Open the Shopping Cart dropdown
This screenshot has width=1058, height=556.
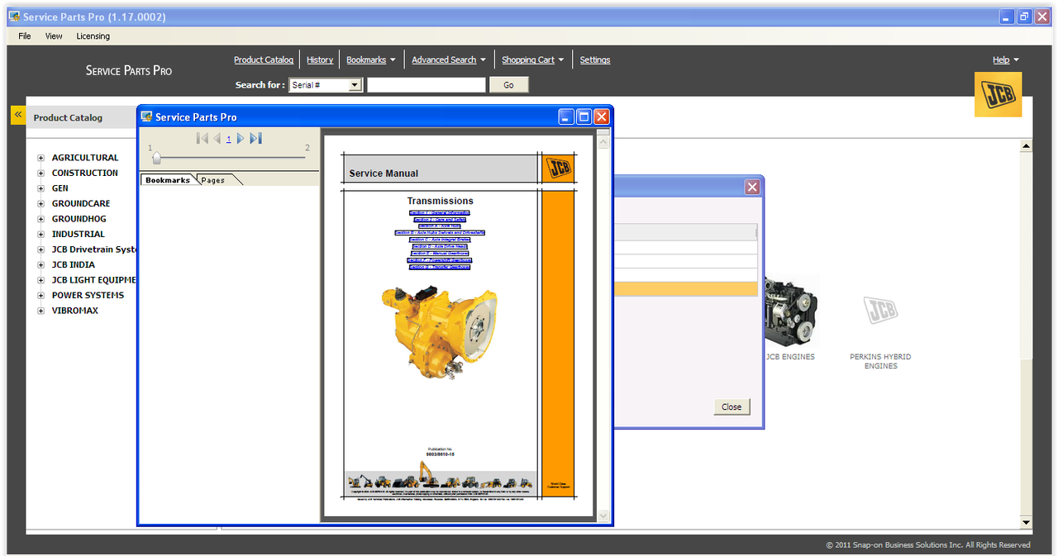[x=533, y=59]
